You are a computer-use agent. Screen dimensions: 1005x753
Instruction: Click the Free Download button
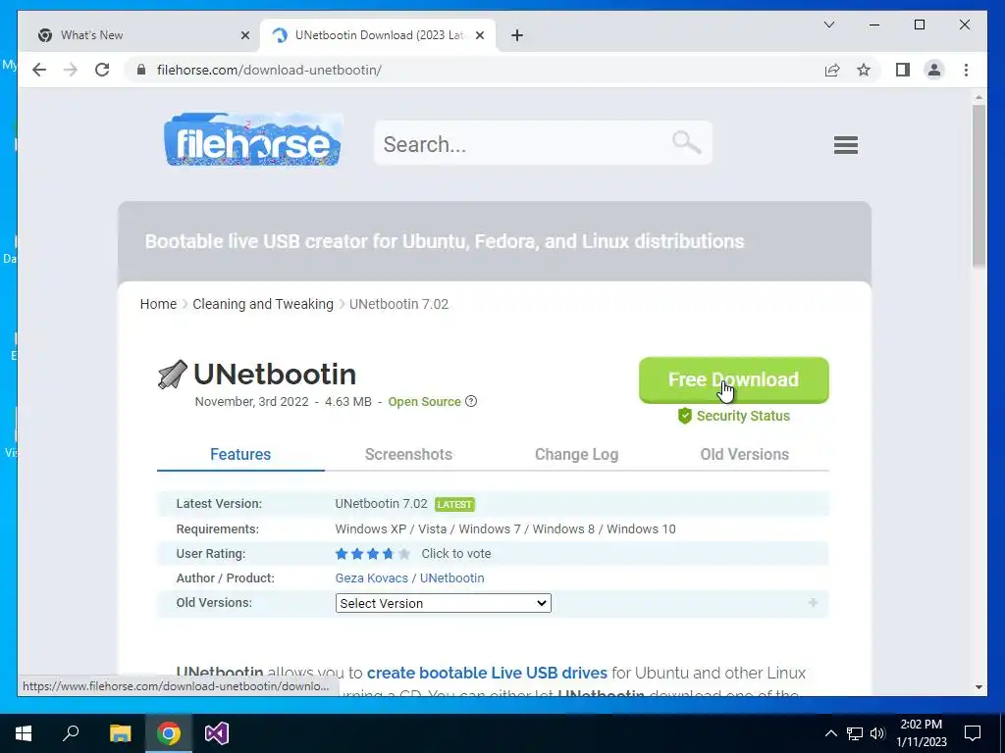[x=733, y=379]
